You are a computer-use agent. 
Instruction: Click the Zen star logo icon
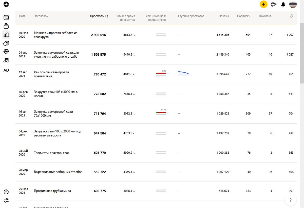(x=6, y=4)
